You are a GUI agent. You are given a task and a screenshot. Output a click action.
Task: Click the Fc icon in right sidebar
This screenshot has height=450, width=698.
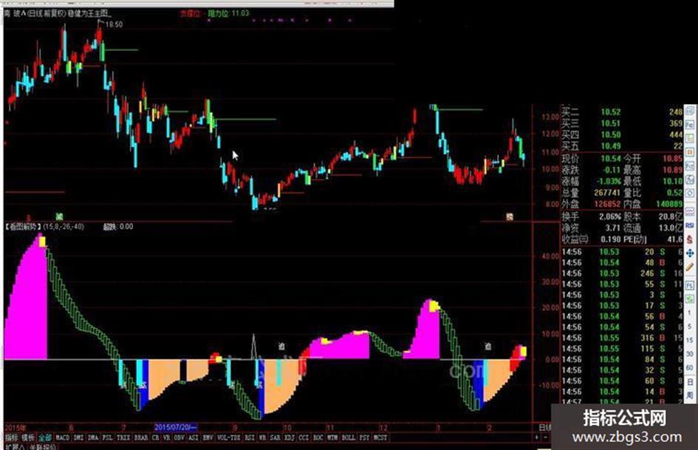[690, 124]
